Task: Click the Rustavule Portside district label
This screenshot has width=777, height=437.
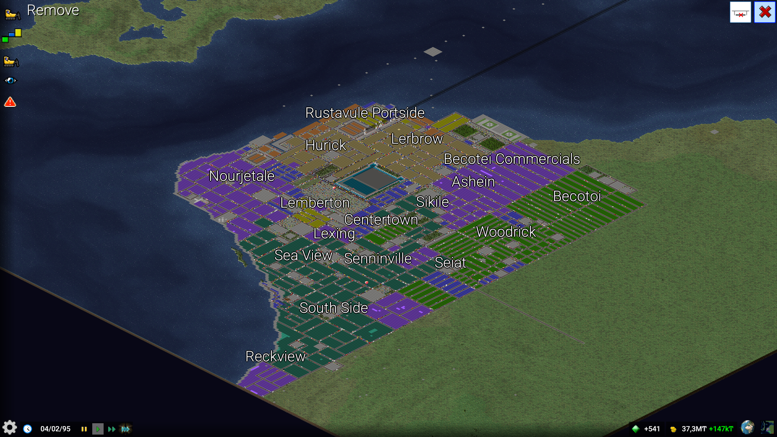Action: point(365,112)
